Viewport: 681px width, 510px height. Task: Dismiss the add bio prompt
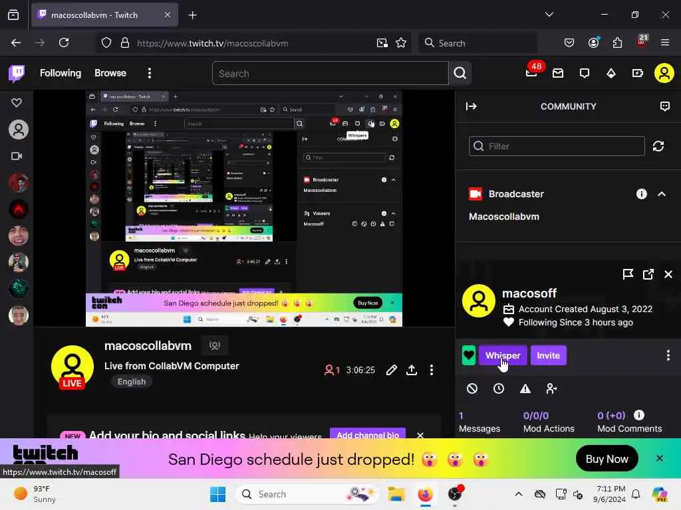(x=420, y=435)
